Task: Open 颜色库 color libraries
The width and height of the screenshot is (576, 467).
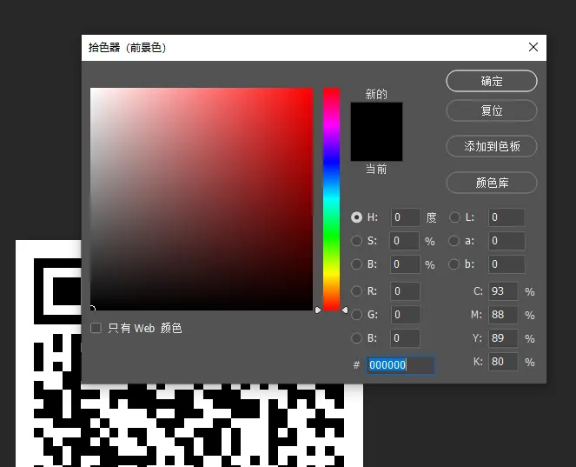Action: (x=491, y=183)
